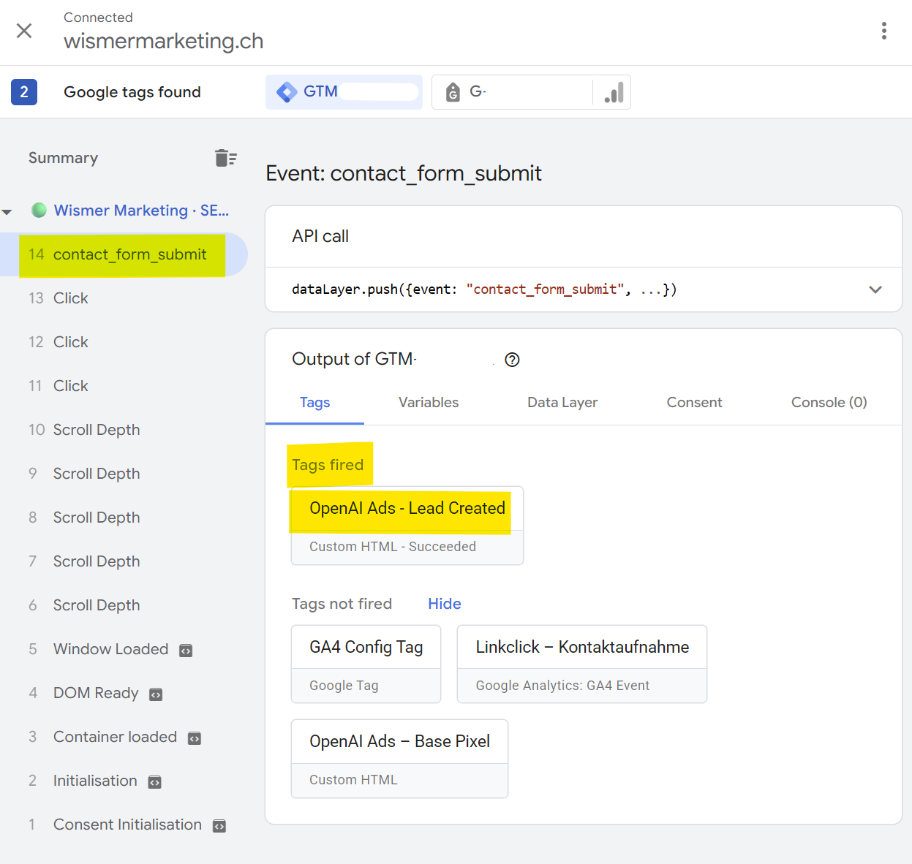Clear the event list with trash icon

[225, 158]
